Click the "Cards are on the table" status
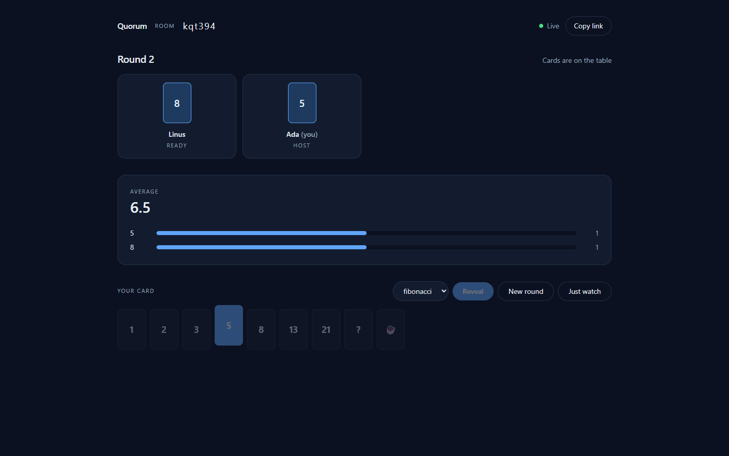This screenshot has width=729, height=456. tap(577, 60)
